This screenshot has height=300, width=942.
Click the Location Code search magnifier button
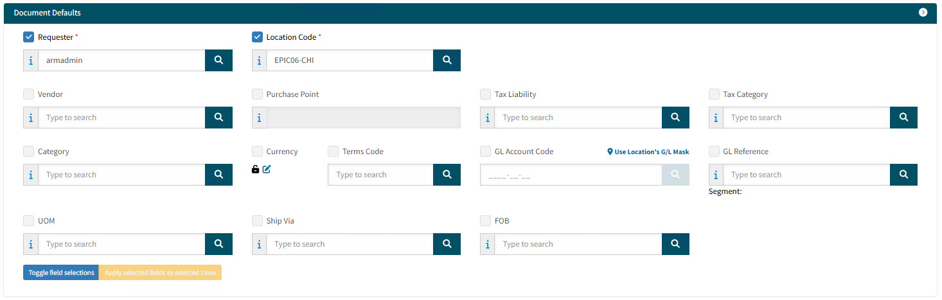pyautogui.click(x=447, y=60)
